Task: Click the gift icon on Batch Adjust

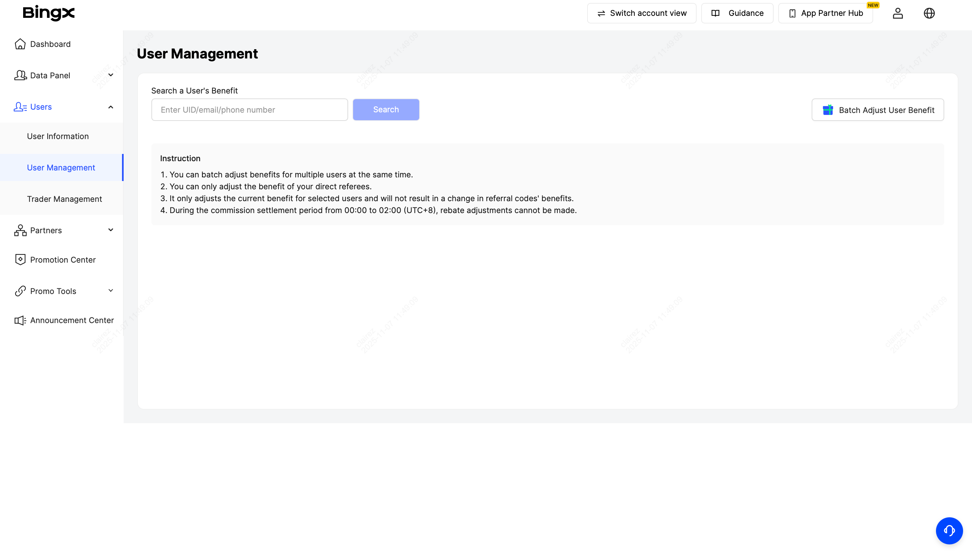Action: [828, 110]
